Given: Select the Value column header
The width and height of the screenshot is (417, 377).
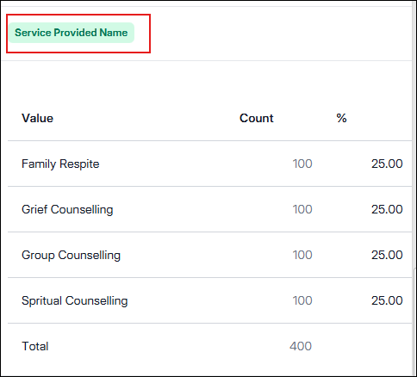Looking at the screenshot, I should click(38, 118).
